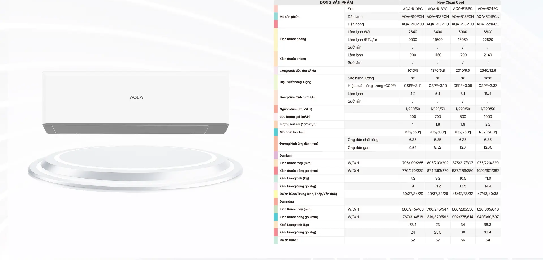
Task: Select the BTU value "11600"
Action: [x=438, y=40]
